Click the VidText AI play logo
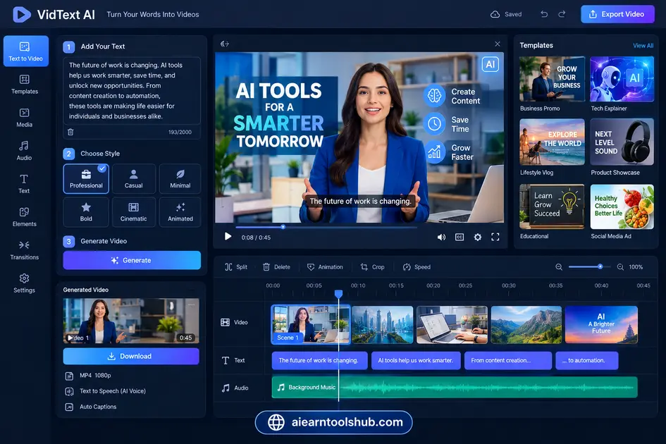The image size is (666, 444). click(22, 14)
